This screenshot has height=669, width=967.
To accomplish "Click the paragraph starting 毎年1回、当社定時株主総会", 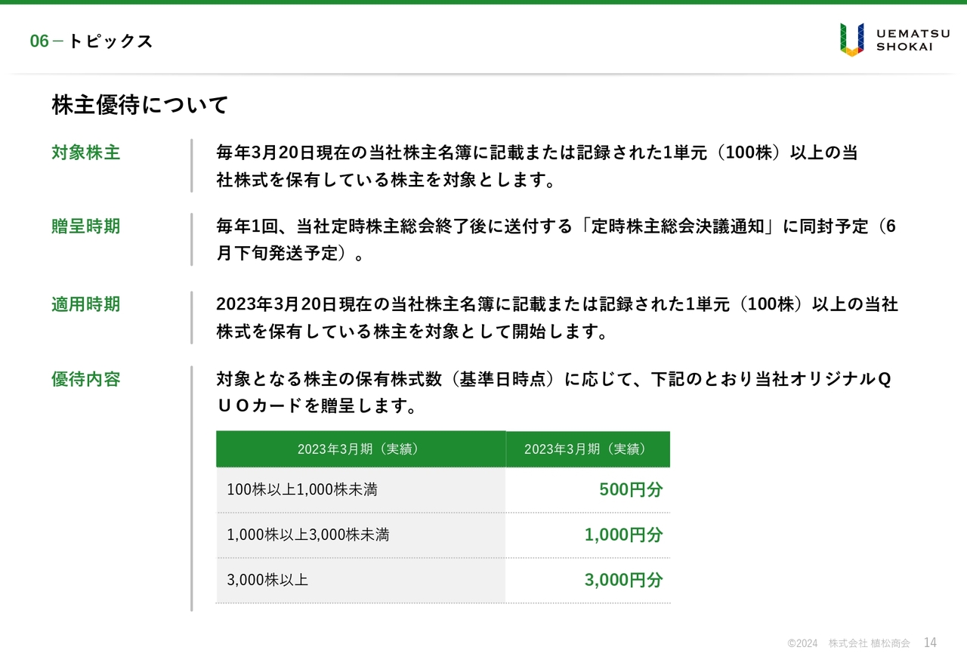I will [x=556, y=239].
